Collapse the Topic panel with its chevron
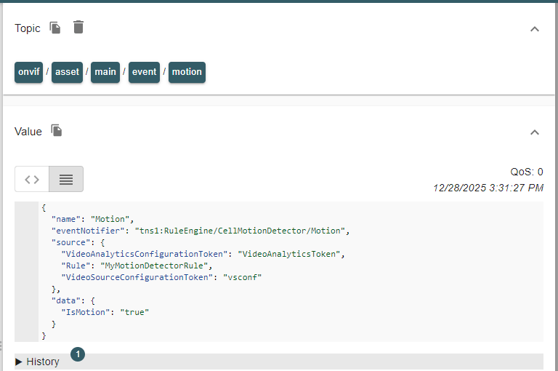Image resolution: width=558 pixels, height=371 pixels. (x=535, y=29)
